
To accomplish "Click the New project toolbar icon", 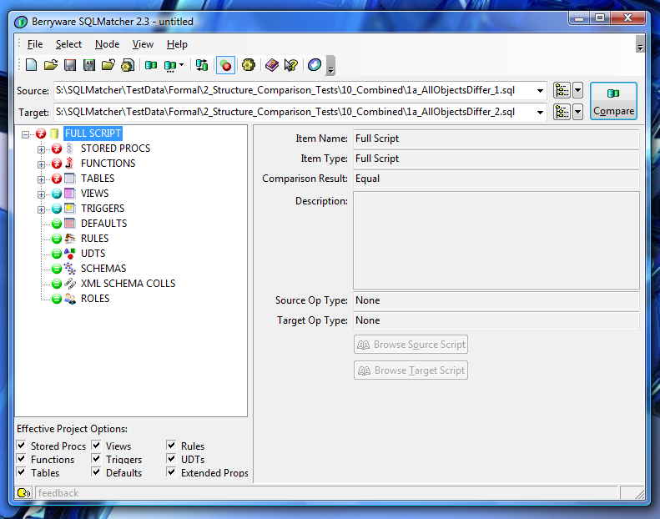I will tap(32, 65).
